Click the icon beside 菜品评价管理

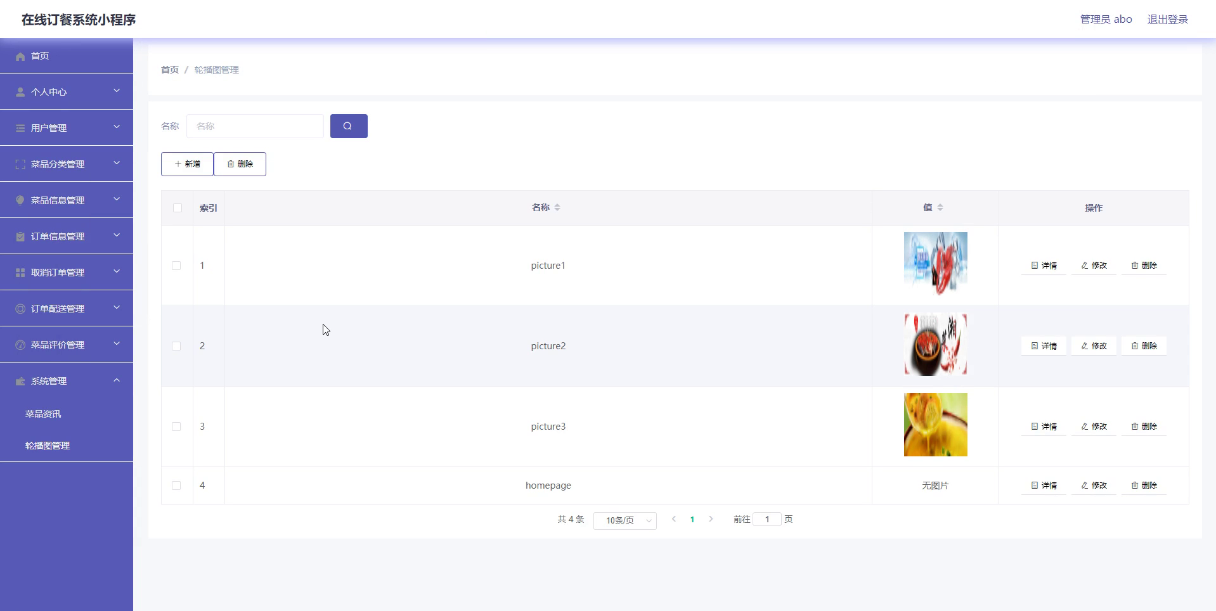(20, 345)
